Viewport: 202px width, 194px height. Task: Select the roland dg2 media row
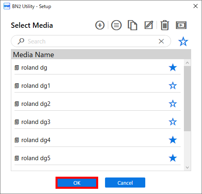pyautogui.click(x=97, y=104)
